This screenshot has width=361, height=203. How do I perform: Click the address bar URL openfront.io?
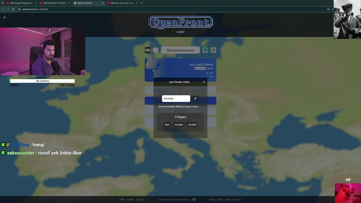pos(35,9)
